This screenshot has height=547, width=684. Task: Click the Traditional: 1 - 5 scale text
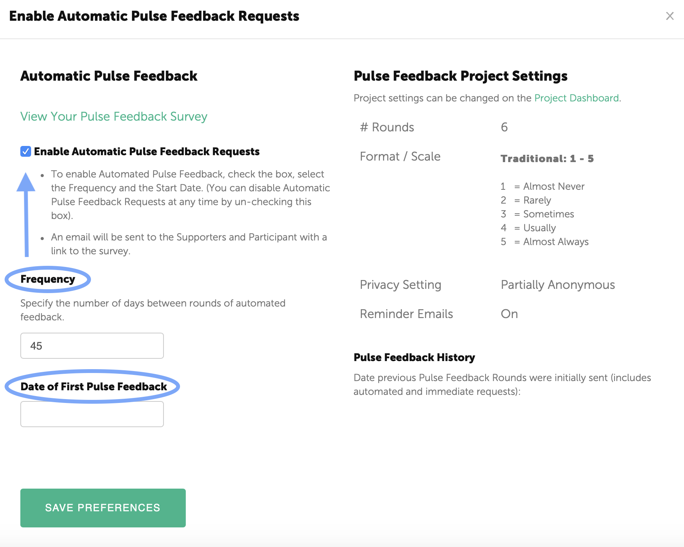(x=547, y=159)
